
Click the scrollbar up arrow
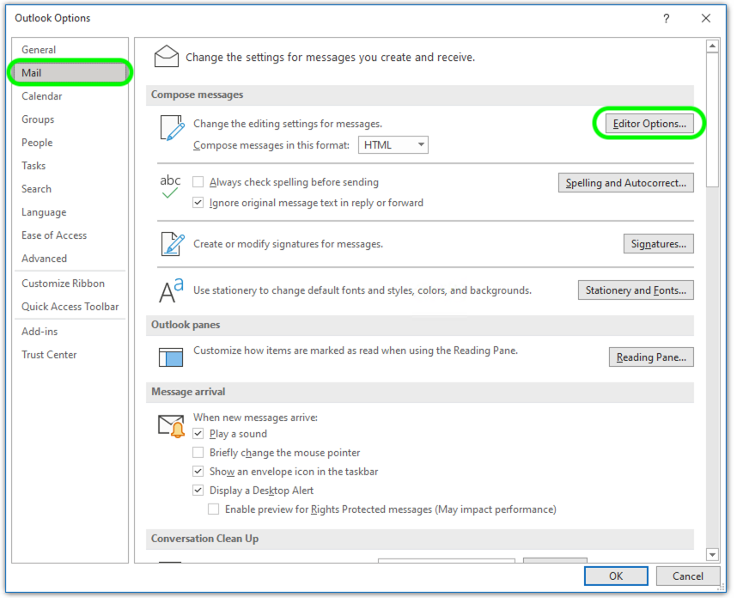pos(712,46)
